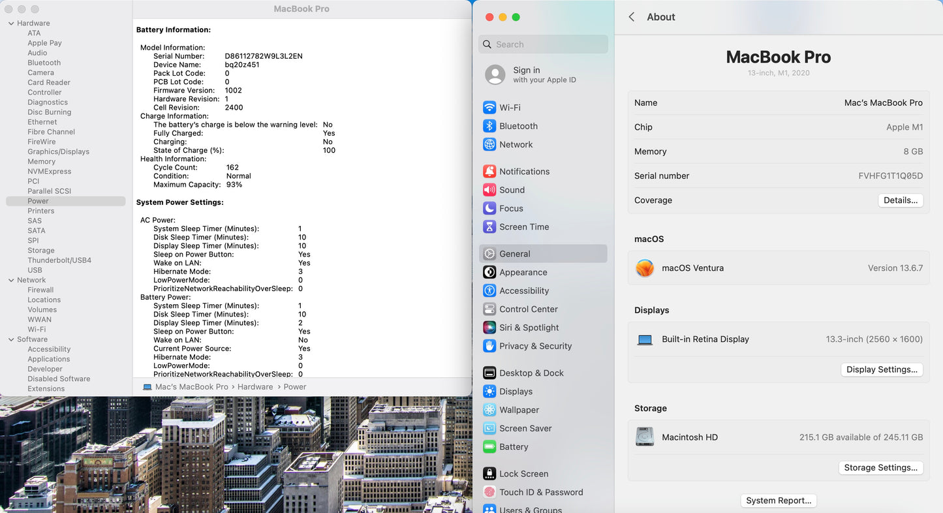
Task: Click the Macintosh HD drive icon
Action: point(645,437)
